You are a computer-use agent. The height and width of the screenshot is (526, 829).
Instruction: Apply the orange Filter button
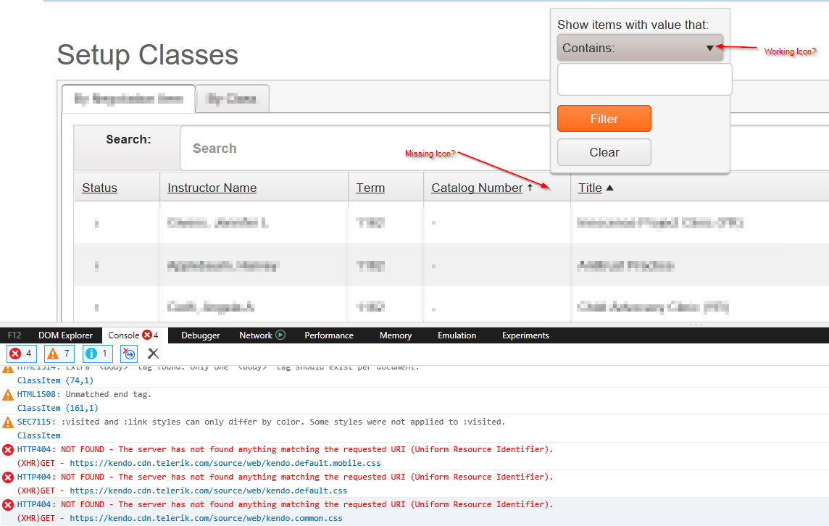[x=604, y=118]
